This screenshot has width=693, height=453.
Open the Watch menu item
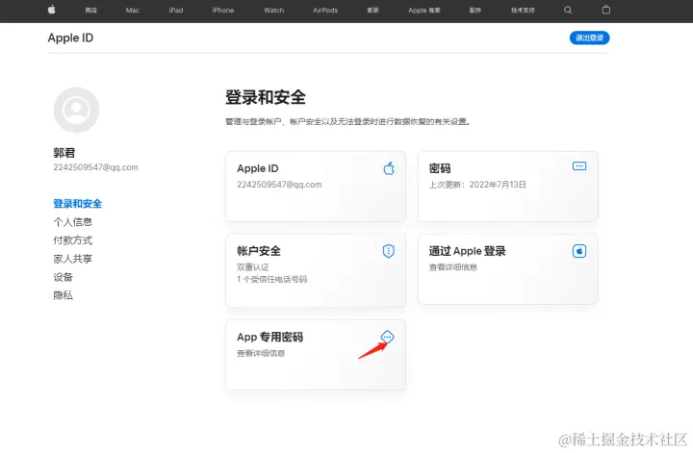click(x=274, y=11)
